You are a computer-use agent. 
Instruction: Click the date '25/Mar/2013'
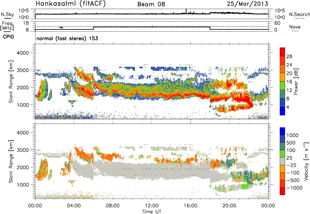pyautogui.click(x=248, y=3)
